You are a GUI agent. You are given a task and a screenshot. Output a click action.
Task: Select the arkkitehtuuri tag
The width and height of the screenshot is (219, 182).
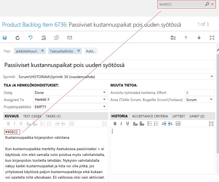pyautogui.click(x=26, y=51)
